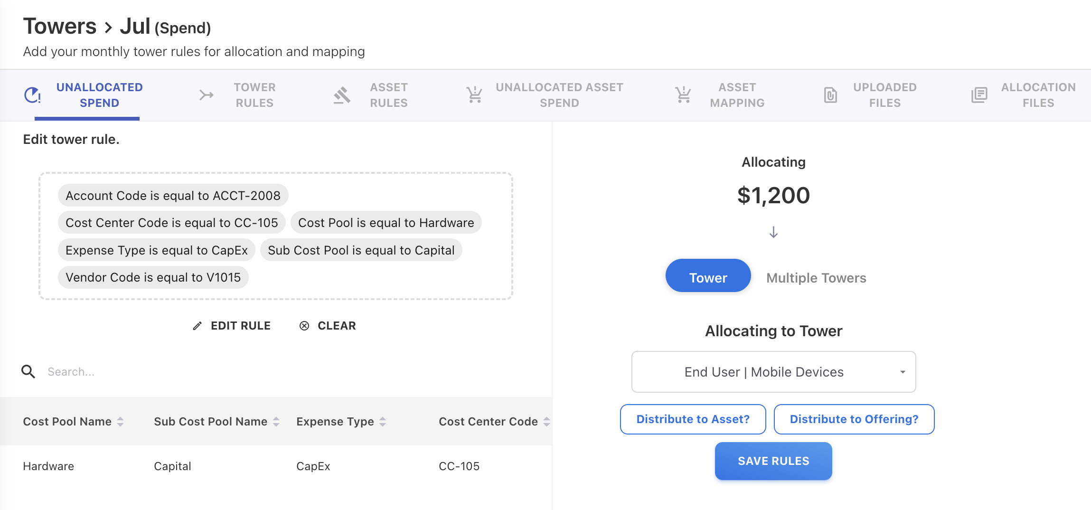The image size is (1091, 510).
Task: Switch to Multiple Towers allocation mode
Action: (x=816, y=278)
